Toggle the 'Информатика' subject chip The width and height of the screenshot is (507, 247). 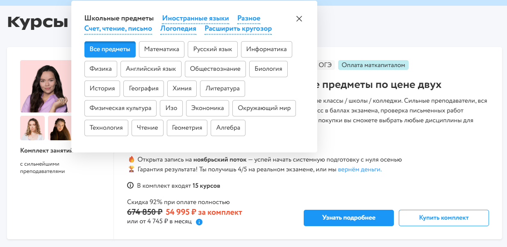266,49
